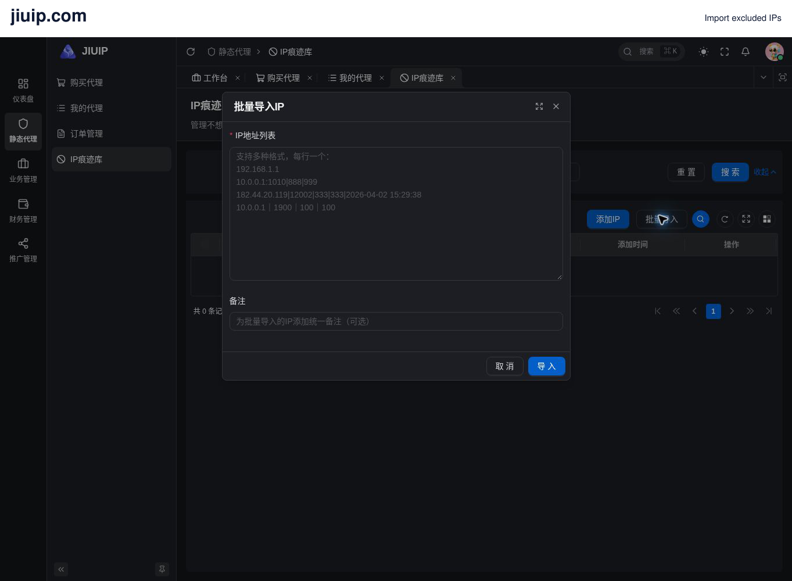792x581 pixels.
Task: Open the tab list dropdown chevron
Action: tap(764, 77)
